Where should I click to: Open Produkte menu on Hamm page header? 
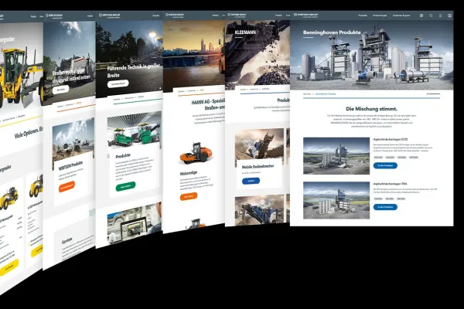tap(216, 15)
